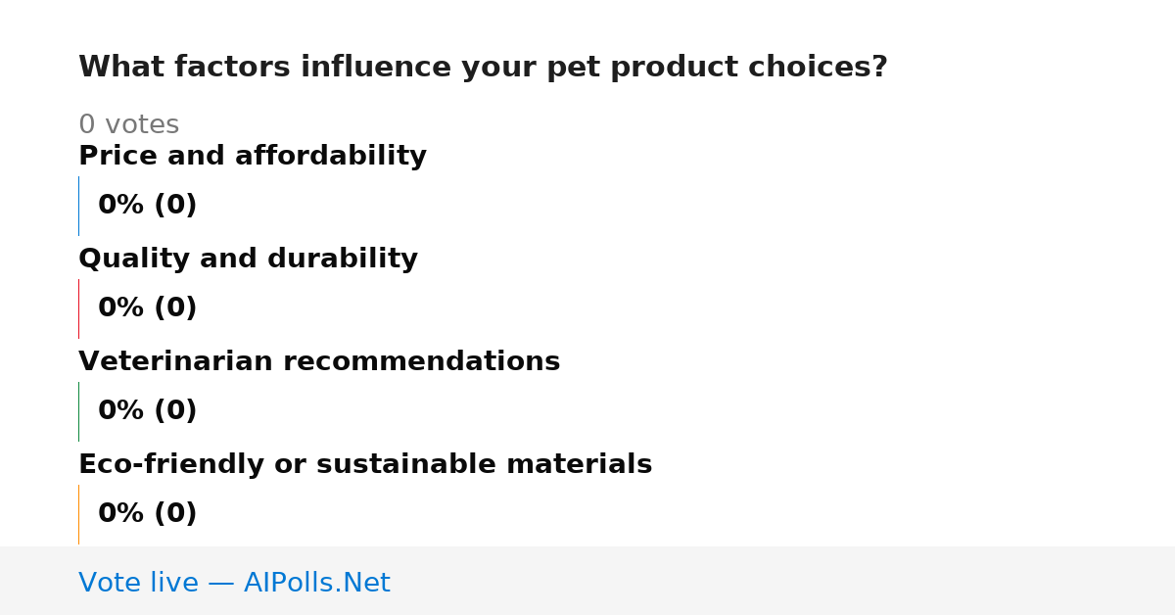Click the orange bar under Eco-friendly
The image size is (1175, 615).
(78, 514)
